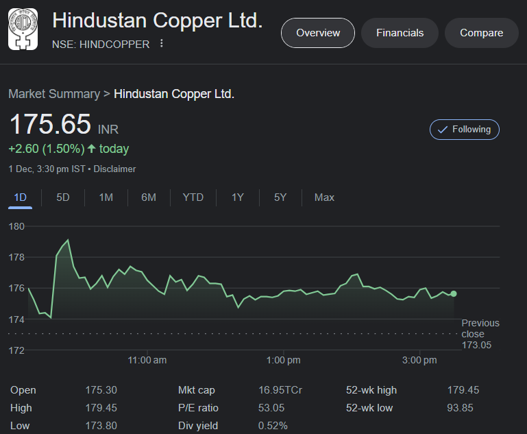
Task: Show the Max chart range
Action: [x=324, y=197]
